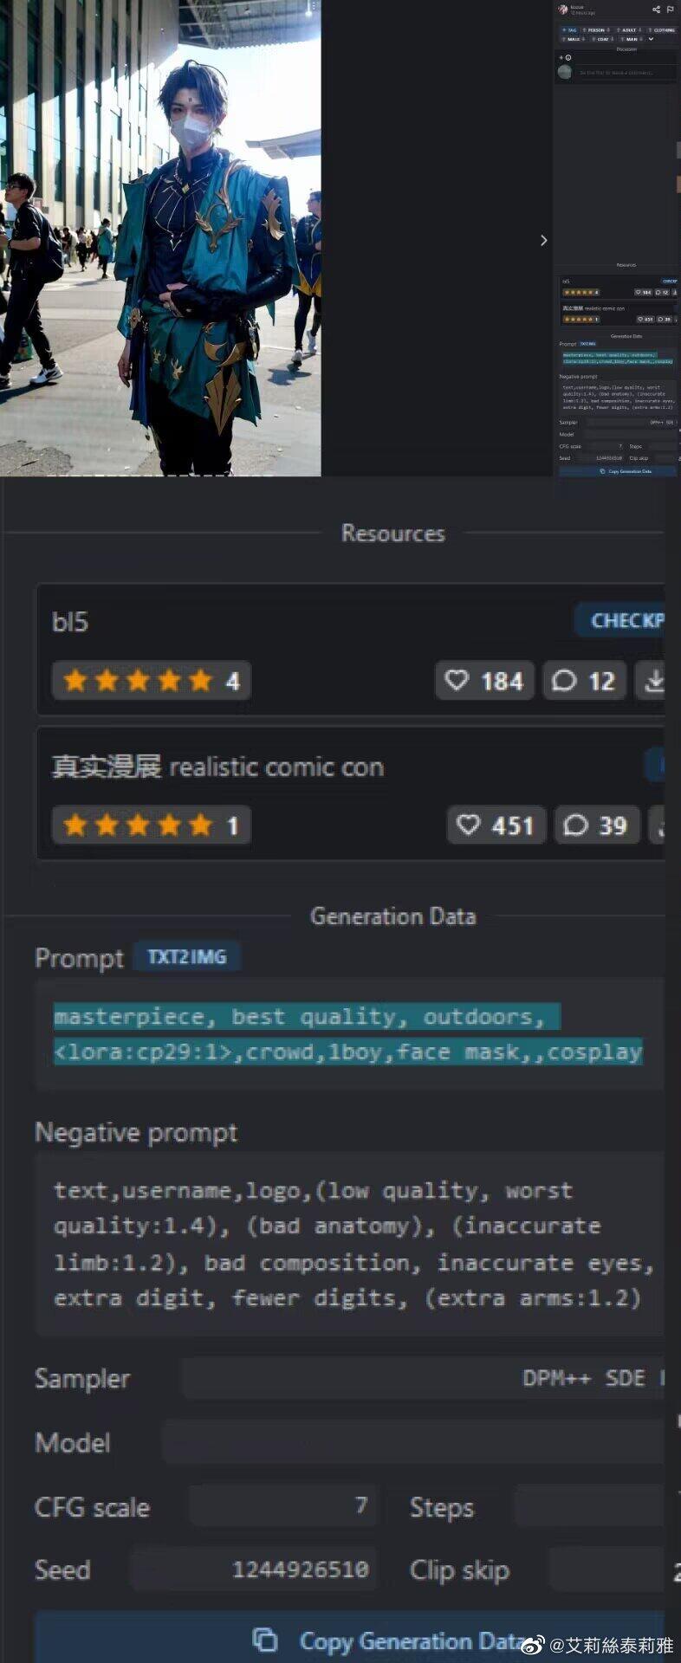Go to next image with right arrow

543,240
